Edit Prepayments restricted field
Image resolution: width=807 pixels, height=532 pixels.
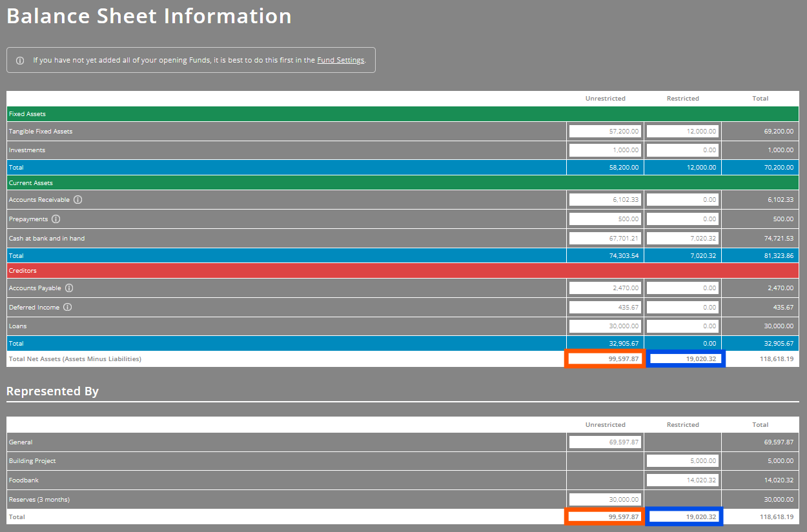[x=682, y=219]
